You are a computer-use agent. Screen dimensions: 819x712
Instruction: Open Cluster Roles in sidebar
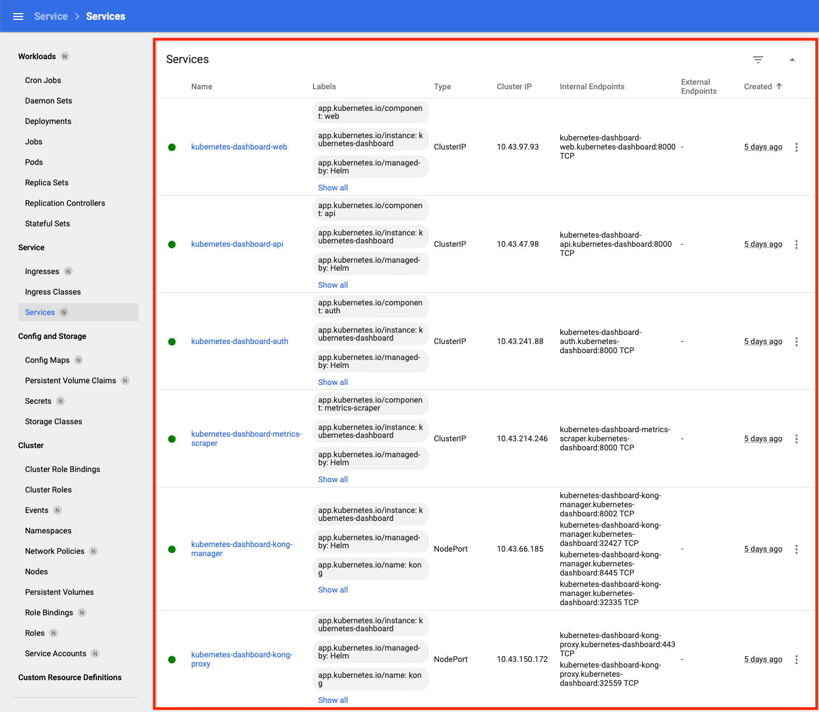(x=48, y=490)
